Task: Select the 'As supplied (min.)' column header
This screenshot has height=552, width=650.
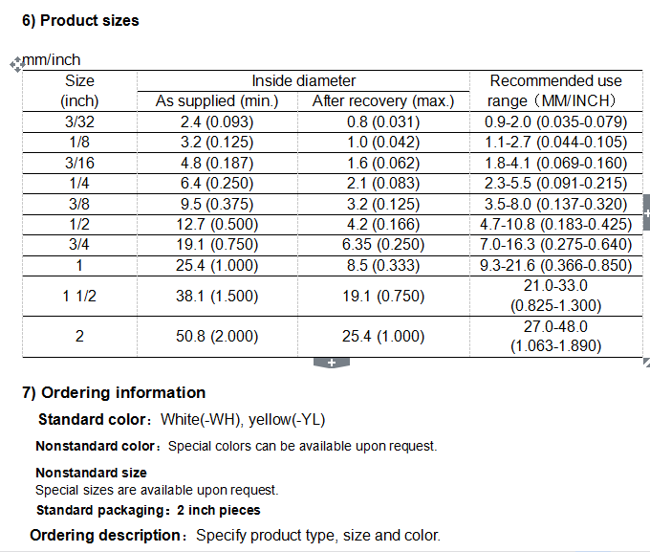Action: tap(216, 100)
